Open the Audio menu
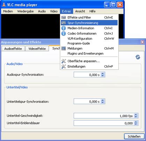Viewport: 146px width, 141px height. [42, 11]
